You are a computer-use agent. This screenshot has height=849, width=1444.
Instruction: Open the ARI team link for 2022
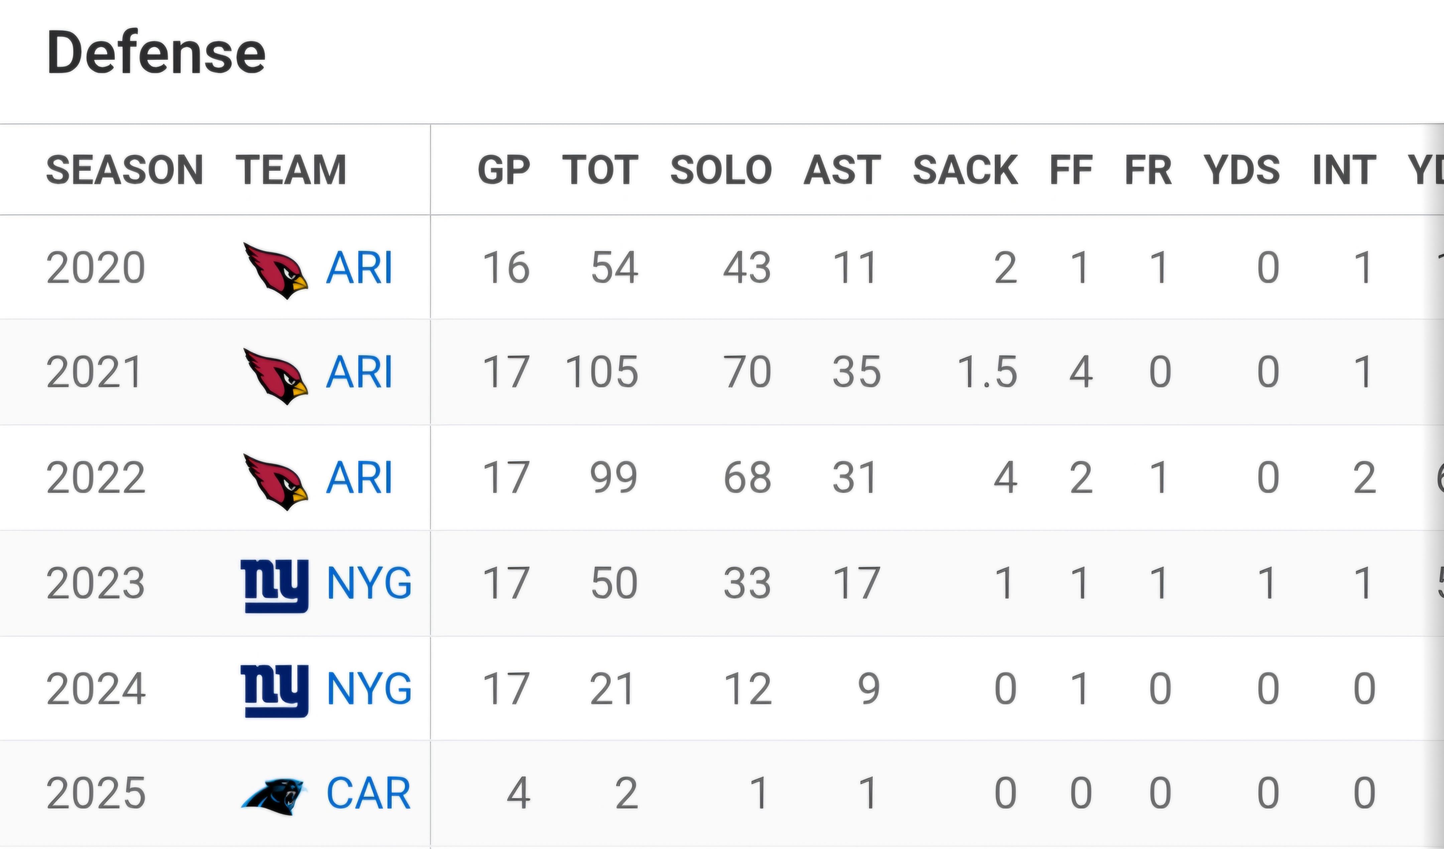point(359,478)
